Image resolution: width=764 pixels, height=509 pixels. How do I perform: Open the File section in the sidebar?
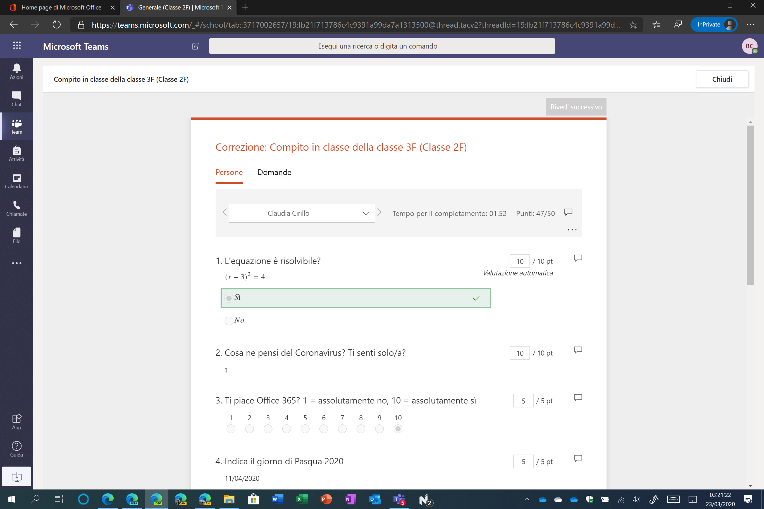(16, 236)
